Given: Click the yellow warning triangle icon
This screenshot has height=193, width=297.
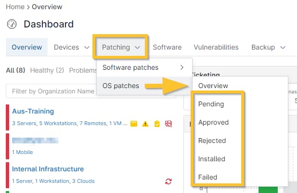Looking at the screenshot, I should tap(146, 124).
